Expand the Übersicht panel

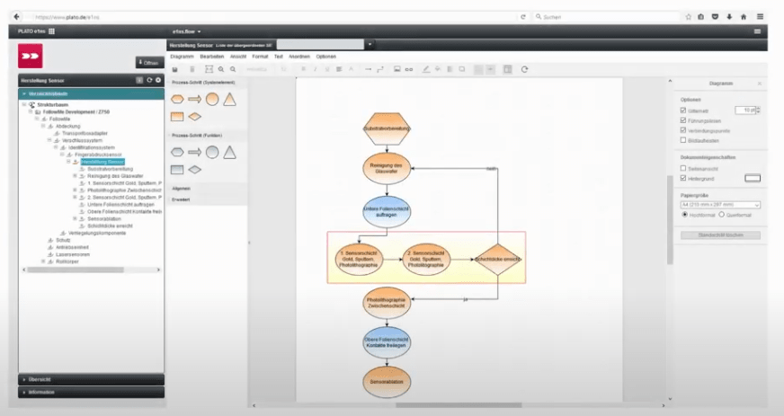91,379
